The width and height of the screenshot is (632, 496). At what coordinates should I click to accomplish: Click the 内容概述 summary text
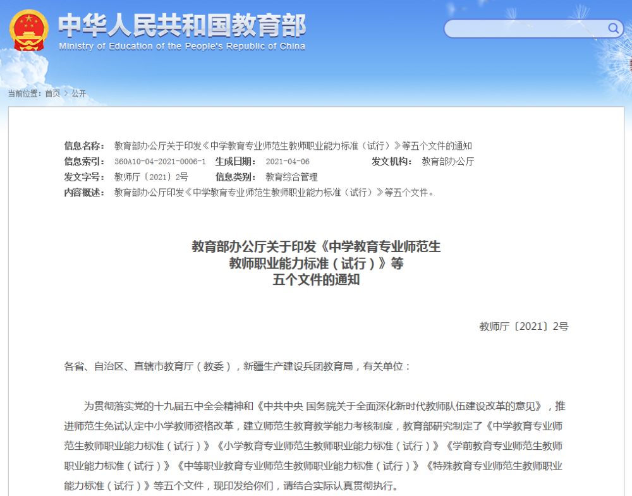[274, 193]
